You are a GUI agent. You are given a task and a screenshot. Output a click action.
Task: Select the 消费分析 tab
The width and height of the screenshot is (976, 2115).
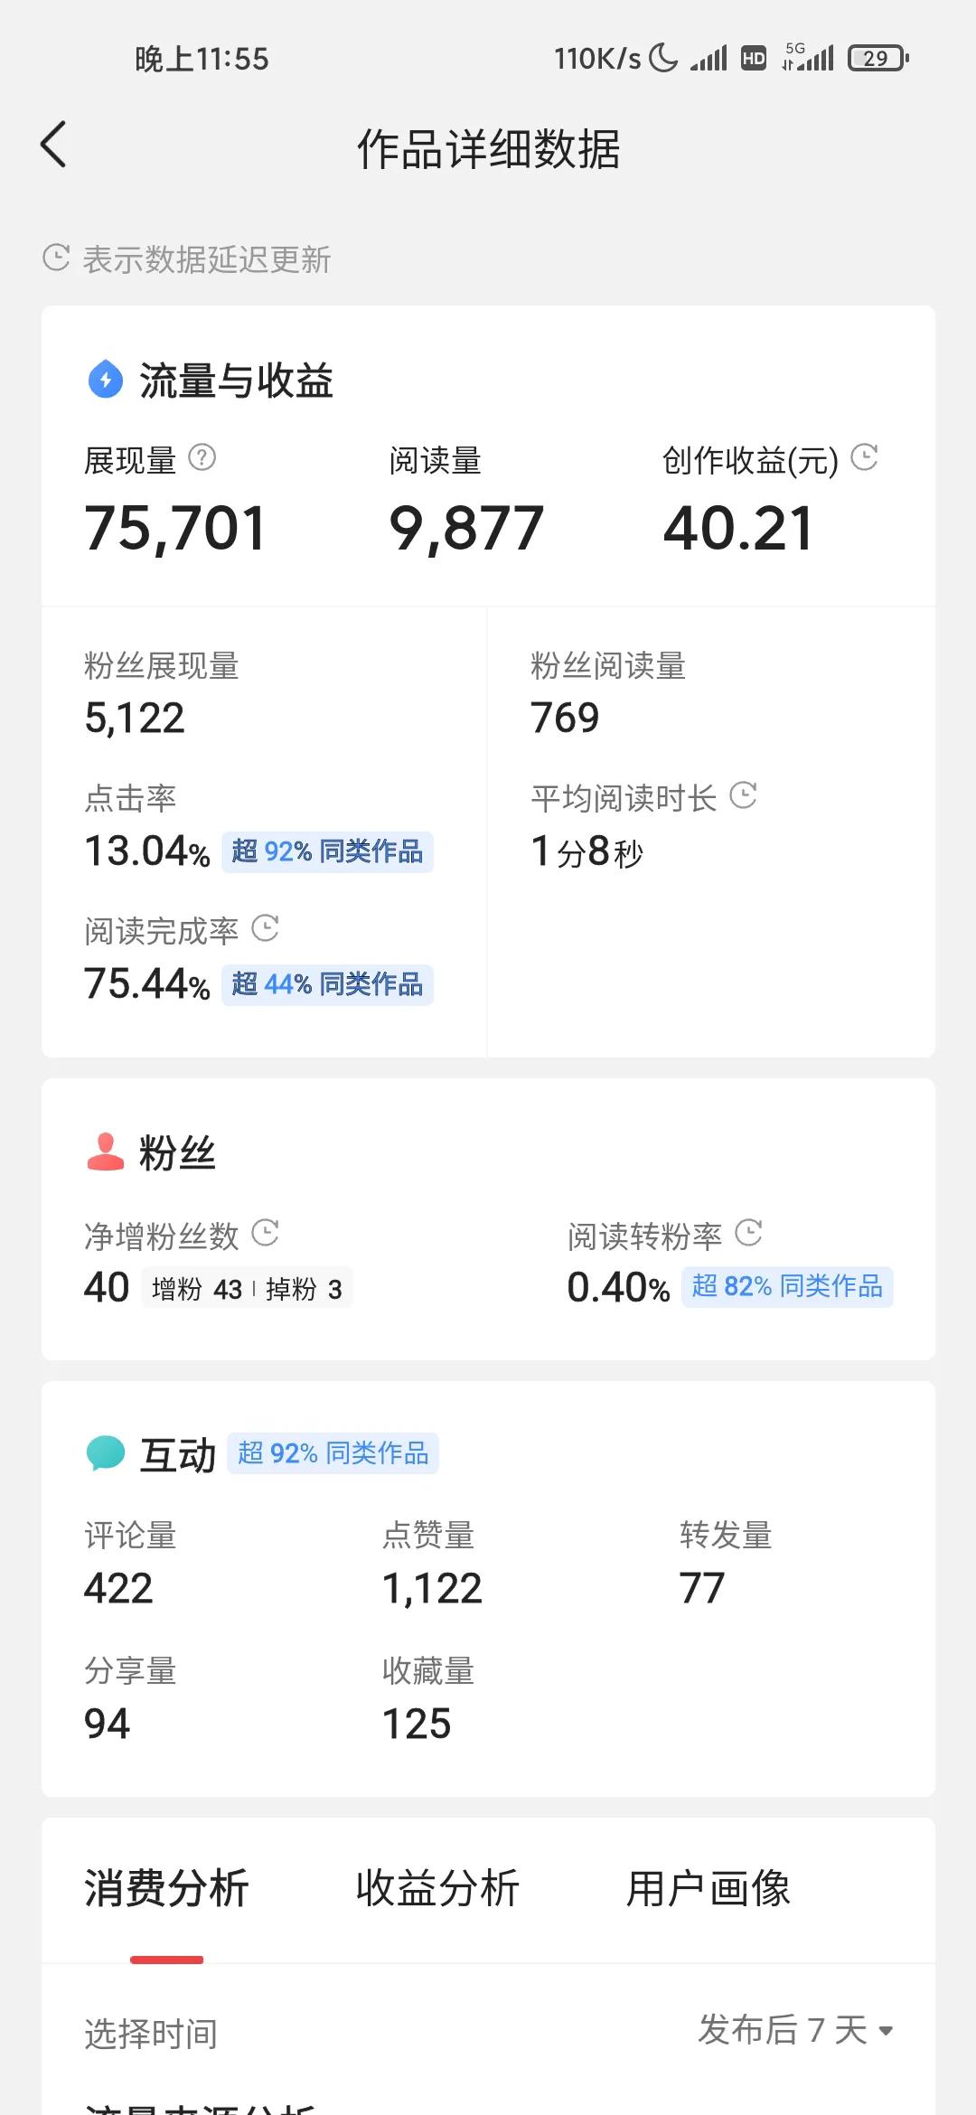coord(166,1889)
